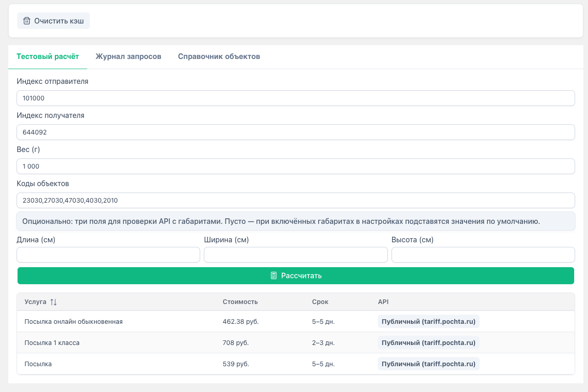Click the Длина (см) input box
The height and width of the screenshot is (392, 588).
point(108,255)
